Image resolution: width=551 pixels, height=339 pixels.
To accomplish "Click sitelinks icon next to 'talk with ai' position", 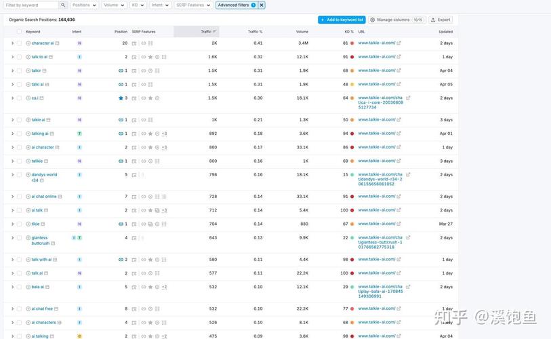I will click(121, 260).
